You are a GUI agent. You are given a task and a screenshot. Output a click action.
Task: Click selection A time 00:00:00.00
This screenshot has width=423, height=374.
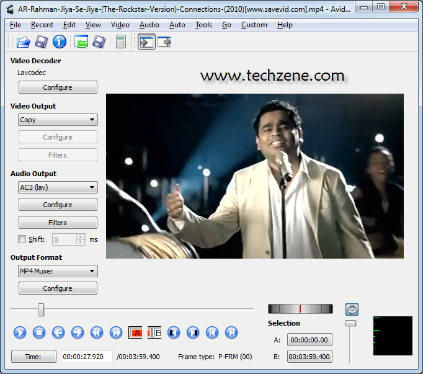tap(309, 340)
